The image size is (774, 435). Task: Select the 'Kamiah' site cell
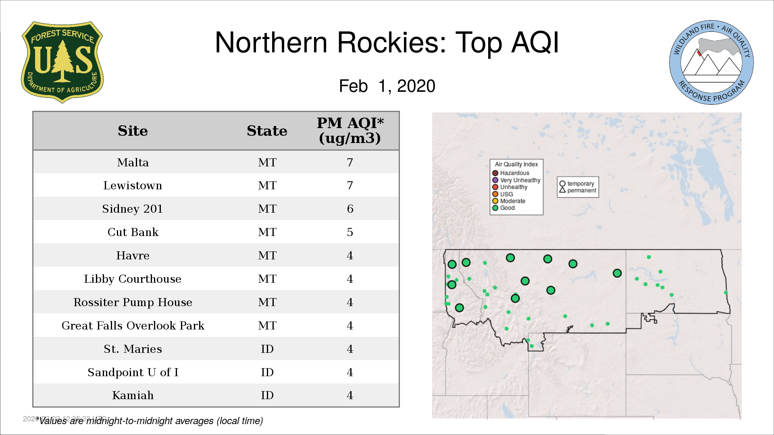[x=133, y=395]
